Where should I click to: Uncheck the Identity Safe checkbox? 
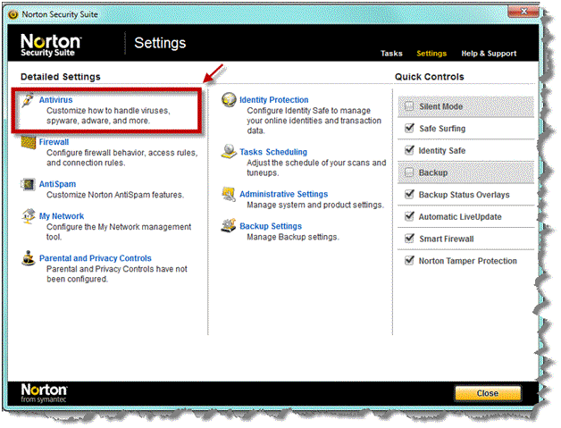[x=409, y=150]
